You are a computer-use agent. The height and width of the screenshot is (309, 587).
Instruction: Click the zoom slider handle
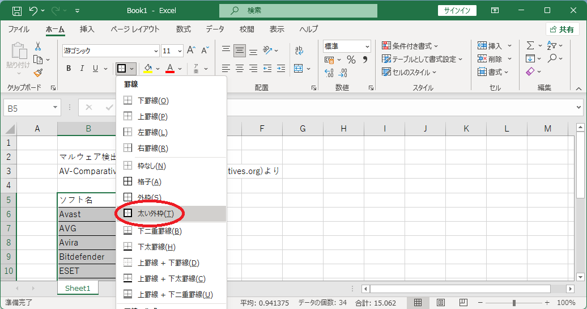click(514, 302)
